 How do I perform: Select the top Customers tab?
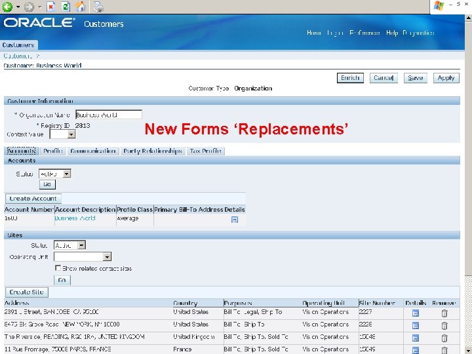[18, 45]
